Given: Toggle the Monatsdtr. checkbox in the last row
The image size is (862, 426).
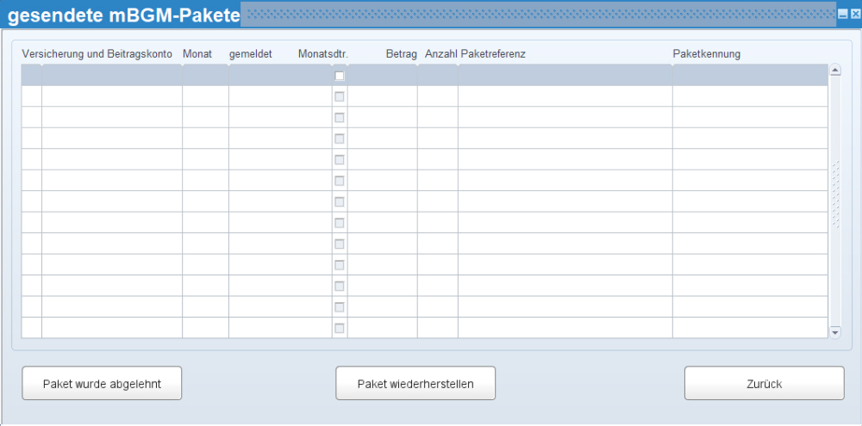Looking at the screenshot, I should [x=340, y=328].
